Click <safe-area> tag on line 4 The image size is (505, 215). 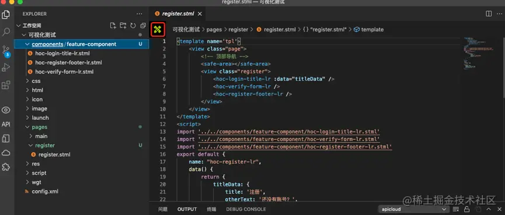coord(218,64)
